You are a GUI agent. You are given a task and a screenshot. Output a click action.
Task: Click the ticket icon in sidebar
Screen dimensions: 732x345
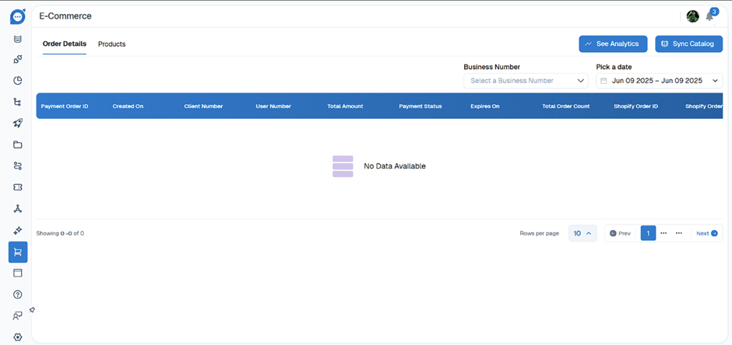[17, 187]
